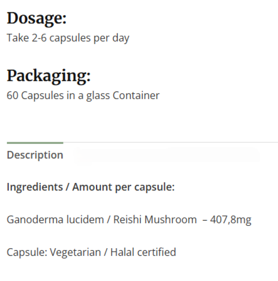Screen dimensions: 278x281
Task: Click the word "Container" in the Packaging line
Action: (136, 96)
